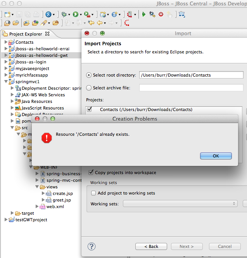Open dropdown arrow beside the Google icon
The image size is (247, 258).
click(54, 15)
